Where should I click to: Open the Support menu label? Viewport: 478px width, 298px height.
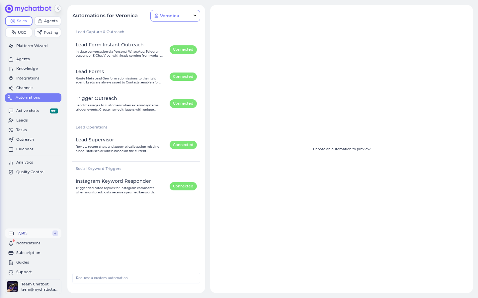point(24,272)
